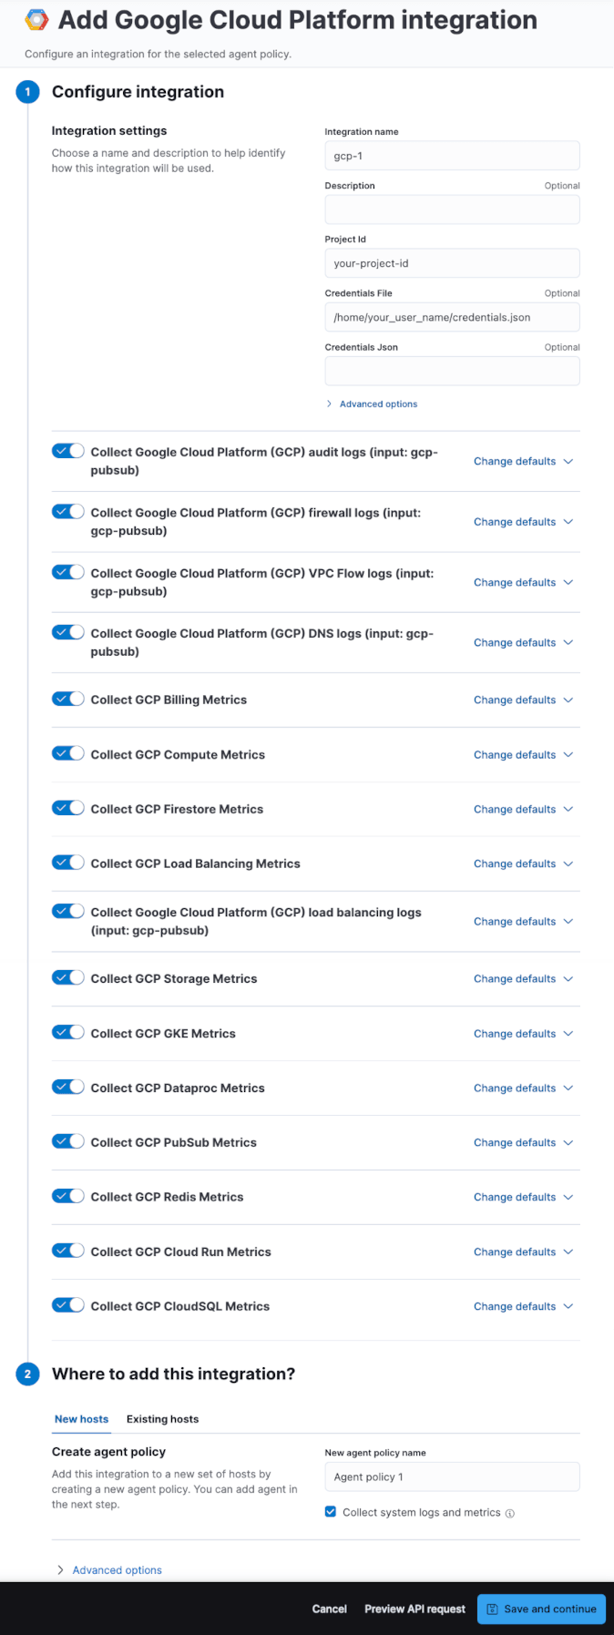The height and width of the screenshot is (1635, 614).
Task: Click into the Project Id field
Action: pos(452,263)
